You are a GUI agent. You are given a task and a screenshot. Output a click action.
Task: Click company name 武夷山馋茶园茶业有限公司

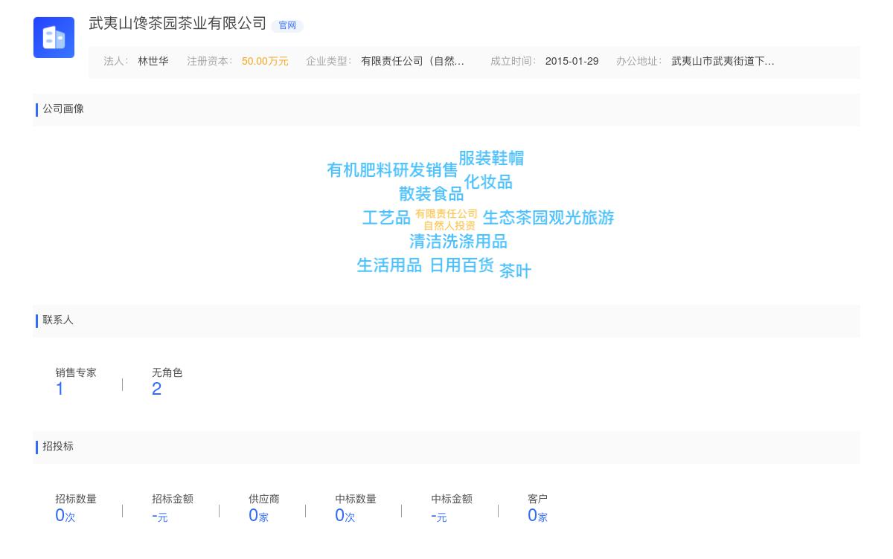178,23
